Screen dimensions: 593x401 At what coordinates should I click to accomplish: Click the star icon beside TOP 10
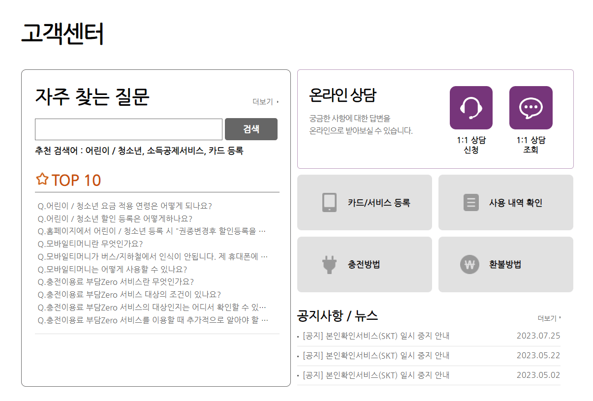click(x=42, y=179)
